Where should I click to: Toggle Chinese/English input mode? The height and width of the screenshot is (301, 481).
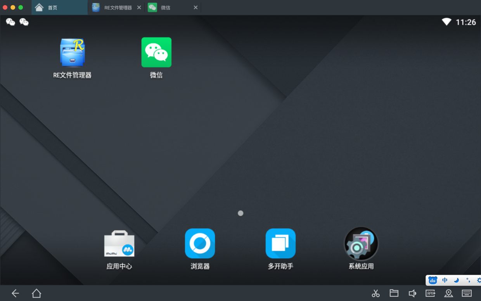(x=445, y=280)
